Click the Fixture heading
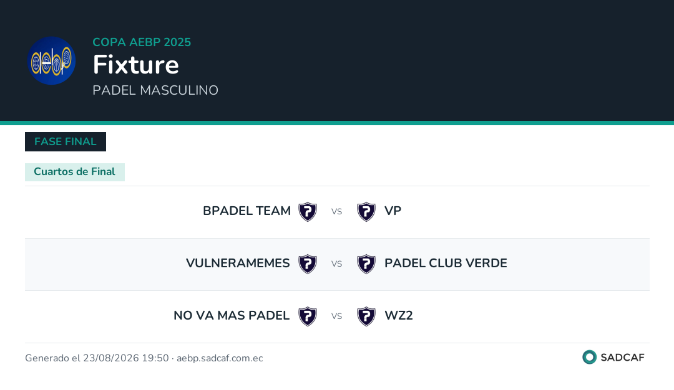This screenshot has height=390, width=674. pos(136,65)
